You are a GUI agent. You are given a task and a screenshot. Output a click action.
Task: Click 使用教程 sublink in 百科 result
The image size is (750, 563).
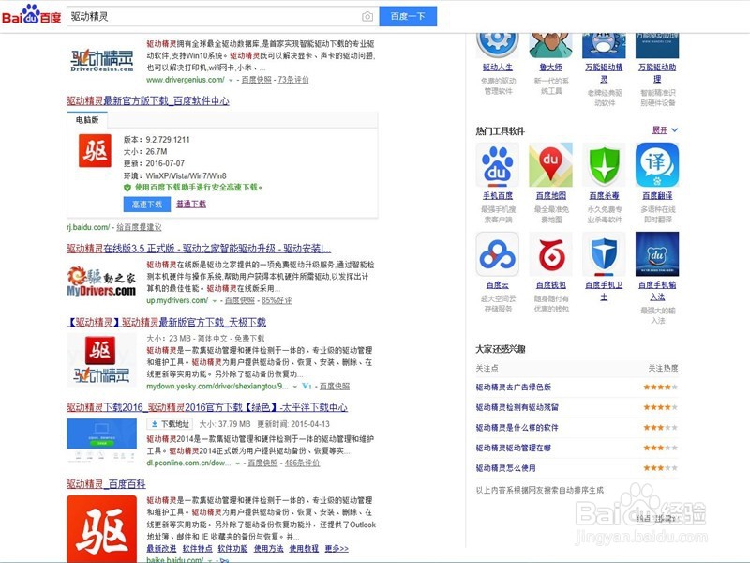click(x=304, y=549)
